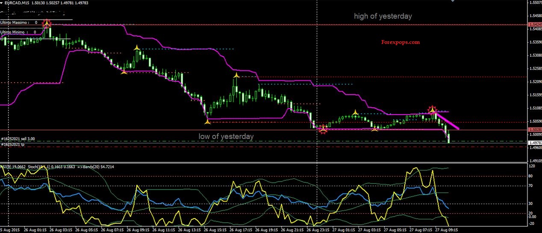Select the yellow arrow marker below the 26 Aug 07:15 candles
This screenshot has width=542, height=233.
124,72
